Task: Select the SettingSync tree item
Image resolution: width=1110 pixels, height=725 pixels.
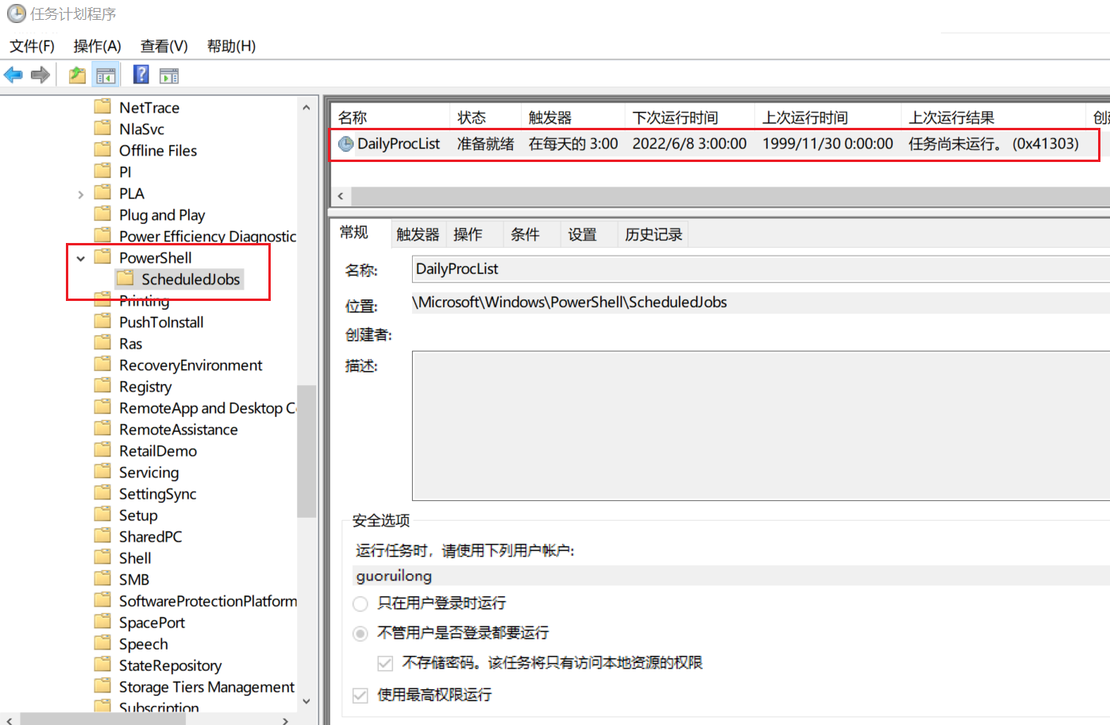Action: (x=158, y=494)
